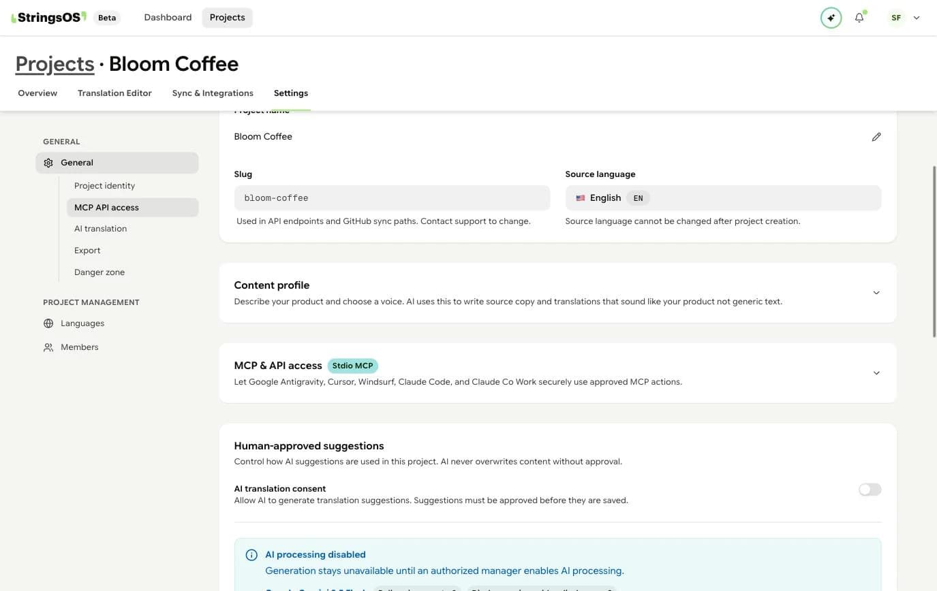Click the pencil edit icon for project name
Image resolution: width=937 pixels, height=591 pixels.
pyautogui.click(x=876, y=137)
